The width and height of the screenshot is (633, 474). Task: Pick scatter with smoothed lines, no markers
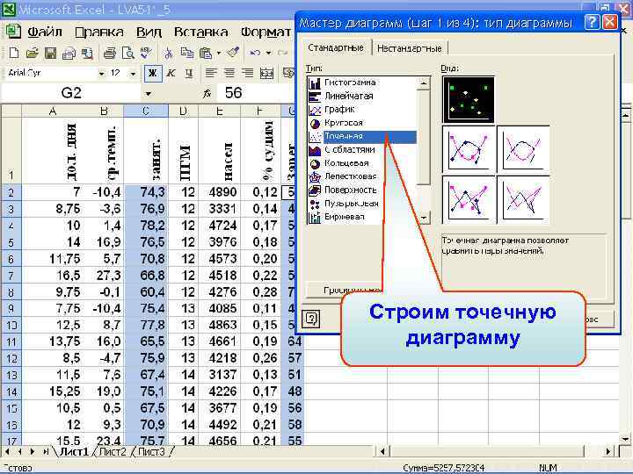523,149
